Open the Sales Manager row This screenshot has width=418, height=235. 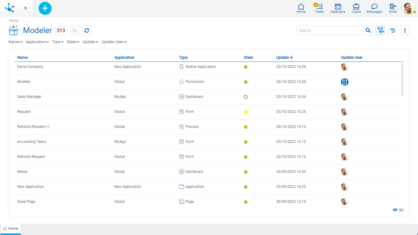pos(209,97)
